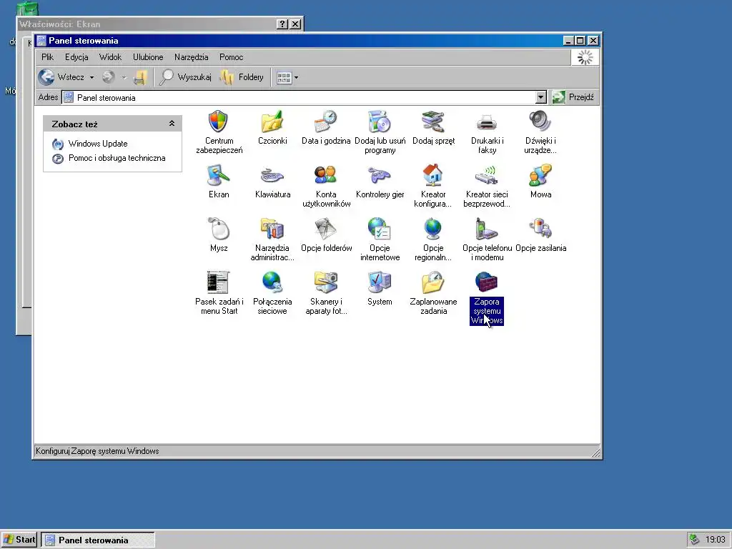Click the Wstecz back button
This screenshot has width=732, height=549.
pyautogui.click(x=61, y=77)
